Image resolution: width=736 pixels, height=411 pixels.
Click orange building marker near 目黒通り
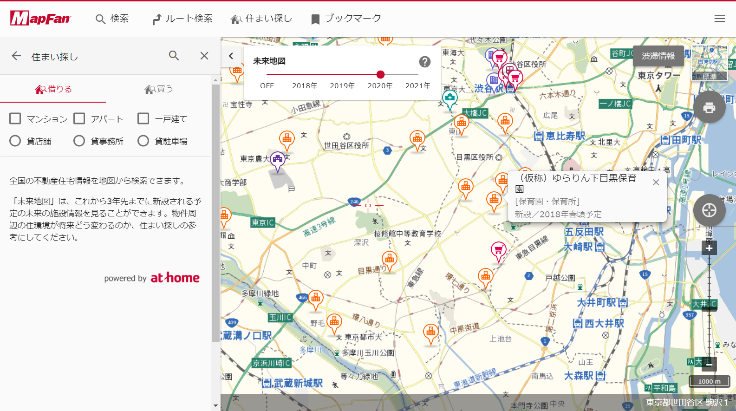[389, 261]
